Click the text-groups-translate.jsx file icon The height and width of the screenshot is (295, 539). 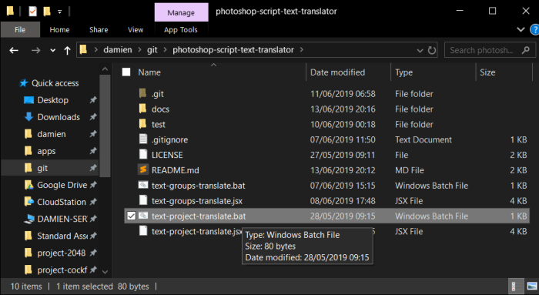pos(143,200)
